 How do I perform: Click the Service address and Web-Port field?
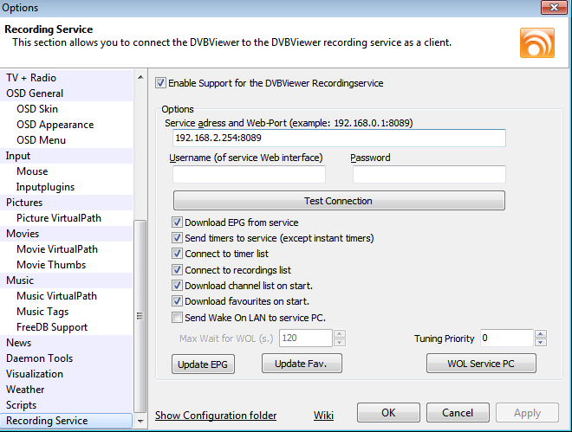(x=339, y=138)
